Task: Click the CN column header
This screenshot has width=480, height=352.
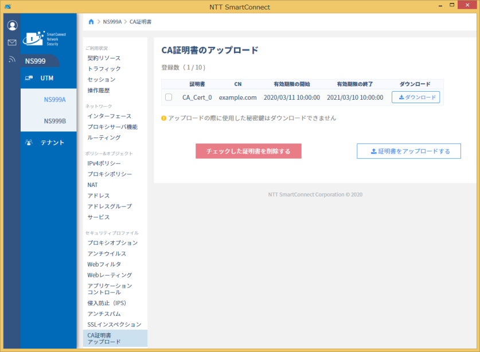Action: [238, 84]
